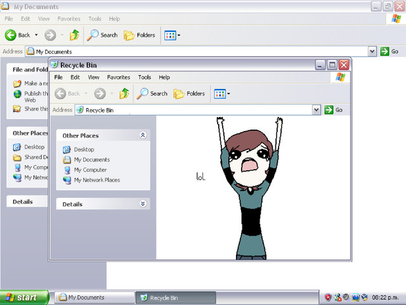Open File menu in My Documents window
The image size is (406, 305).
point(8,18)
